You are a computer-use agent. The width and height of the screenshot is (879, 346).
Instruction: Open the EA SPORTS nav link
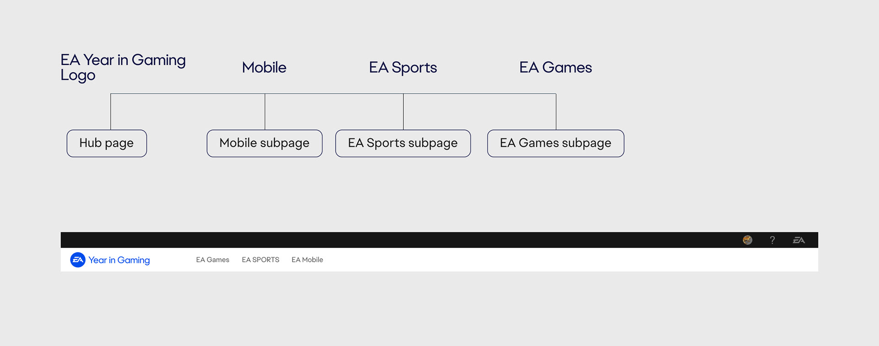(260, 260)
